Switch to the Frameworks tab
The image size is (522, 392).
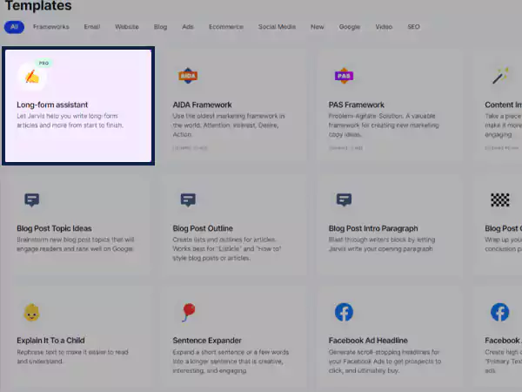pyautogui.click(x=50, y=27)
